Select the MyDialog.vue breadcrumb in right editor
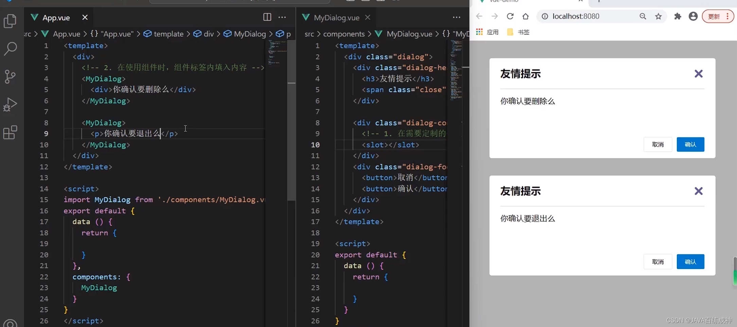Viewport: 737px width, 327px height. [x=404, y=34]
